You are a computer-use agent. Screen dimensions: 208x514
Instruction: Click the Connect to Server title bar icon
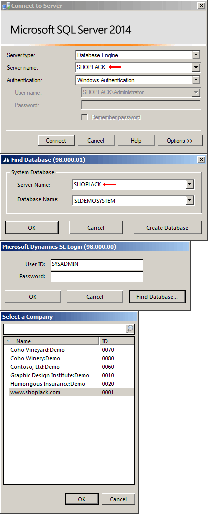tap(5, 6)
